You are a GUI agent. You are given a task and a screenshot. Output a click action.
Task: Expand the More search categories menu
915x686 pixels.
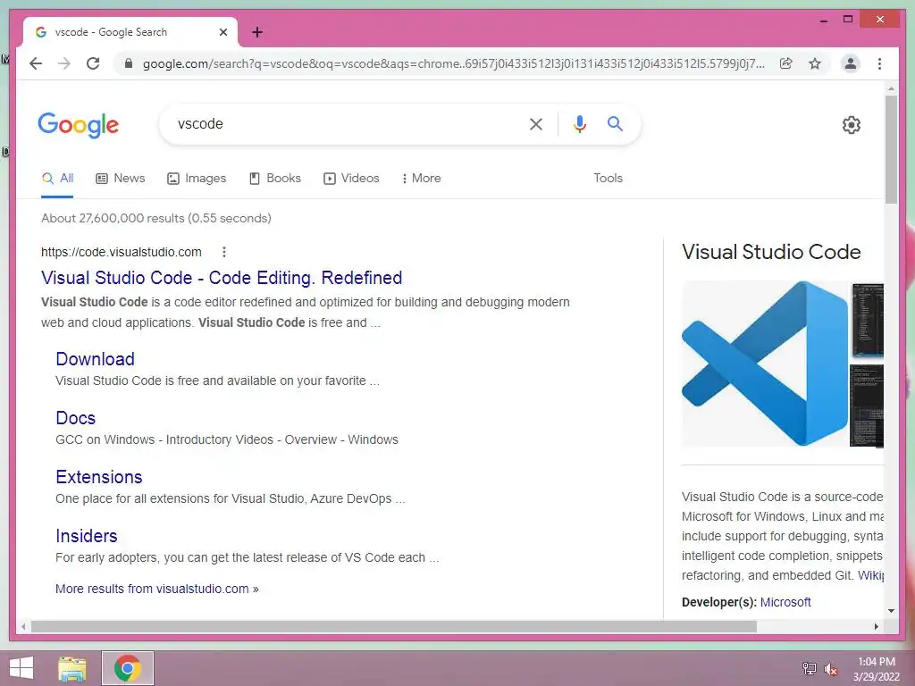(x=422, y=178)
